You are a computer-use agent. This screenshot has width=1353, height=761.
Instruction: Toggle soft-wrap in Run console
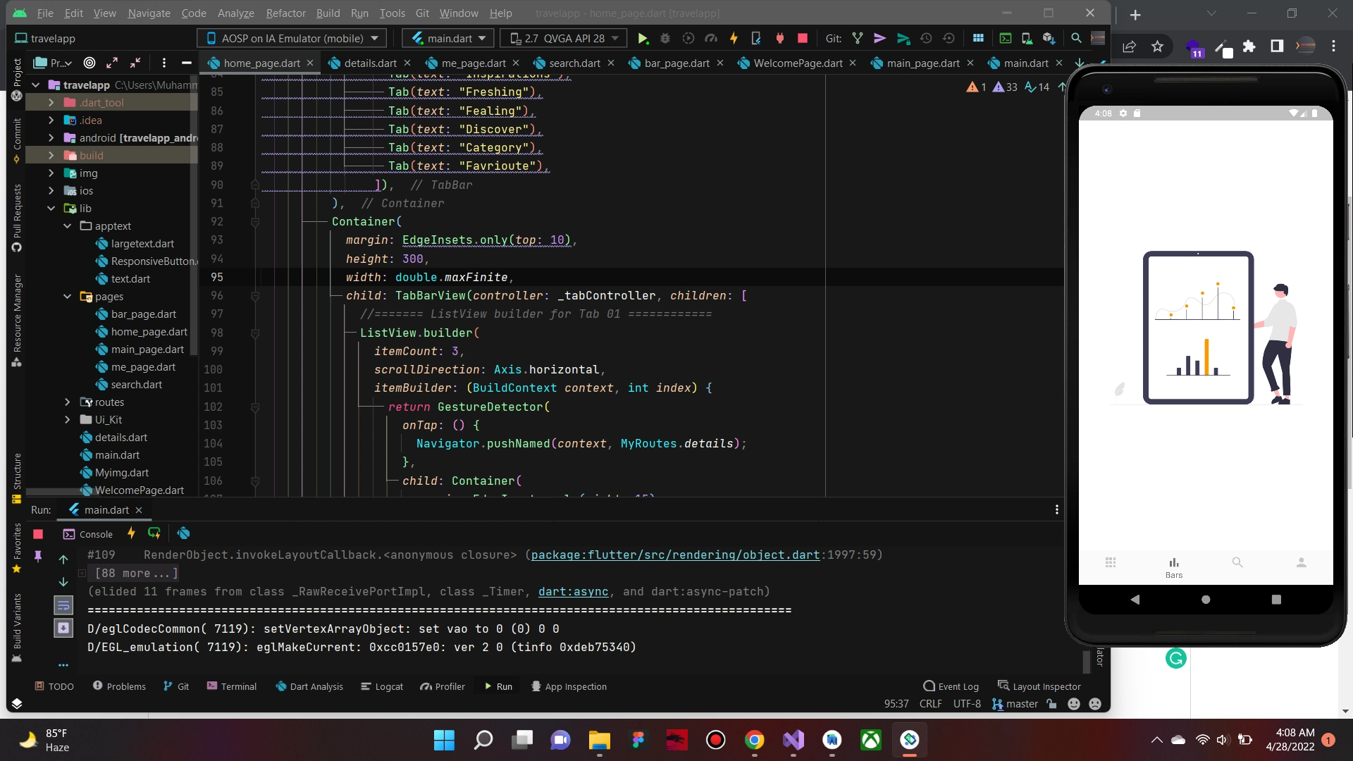[x=63, y=605]
